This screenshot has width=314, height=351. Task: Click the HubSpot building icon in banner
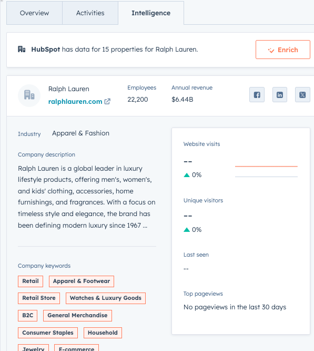[x=22, y=49]
